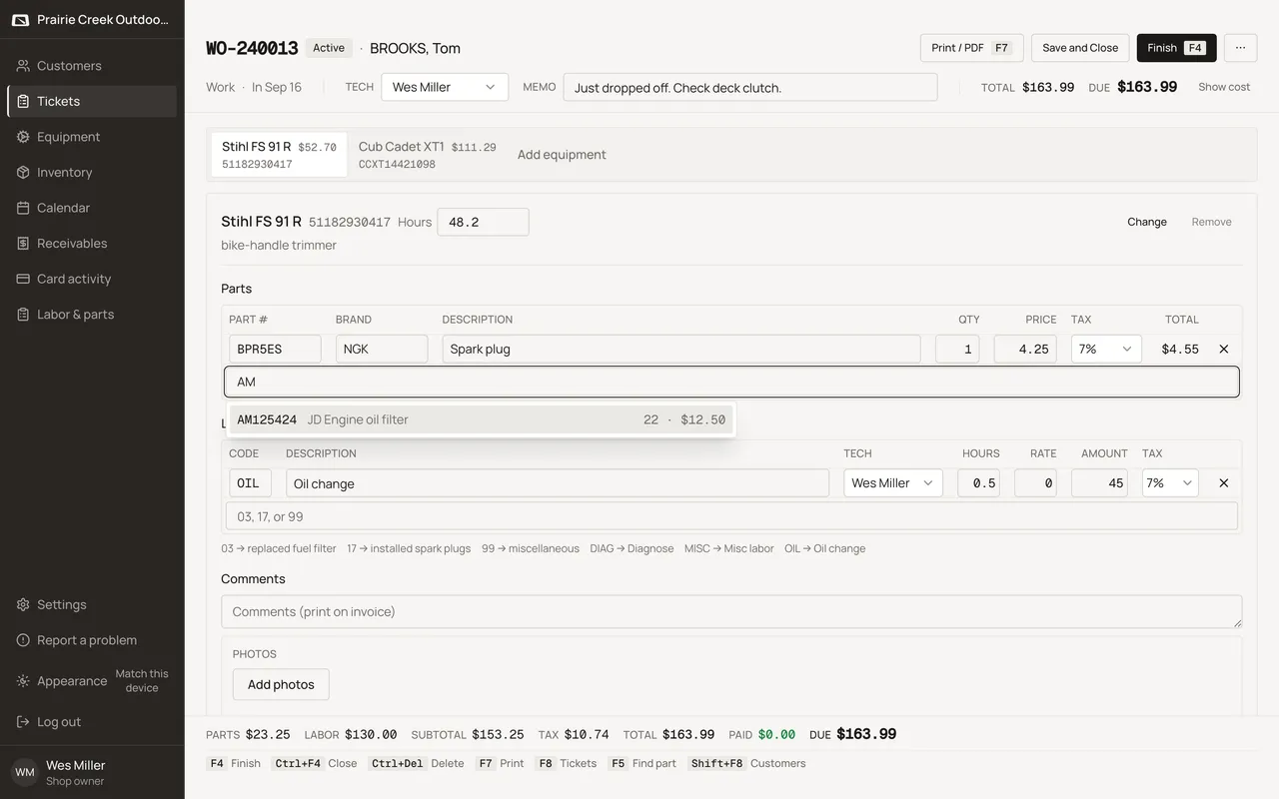Click the Appearance sun icon
This screenshot has height=799, width=1279.
(x=23, y=681)
